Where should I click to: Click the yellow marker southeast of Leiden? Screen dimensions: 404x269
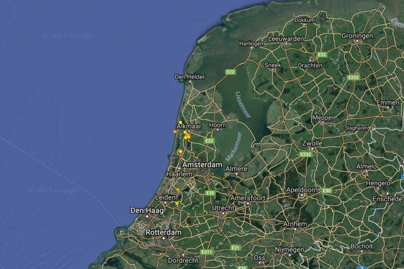[177, 203]
